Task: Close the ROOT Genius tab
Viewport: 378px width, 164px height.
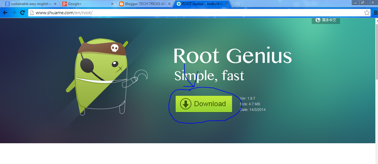Action: [x=226, y=4]
